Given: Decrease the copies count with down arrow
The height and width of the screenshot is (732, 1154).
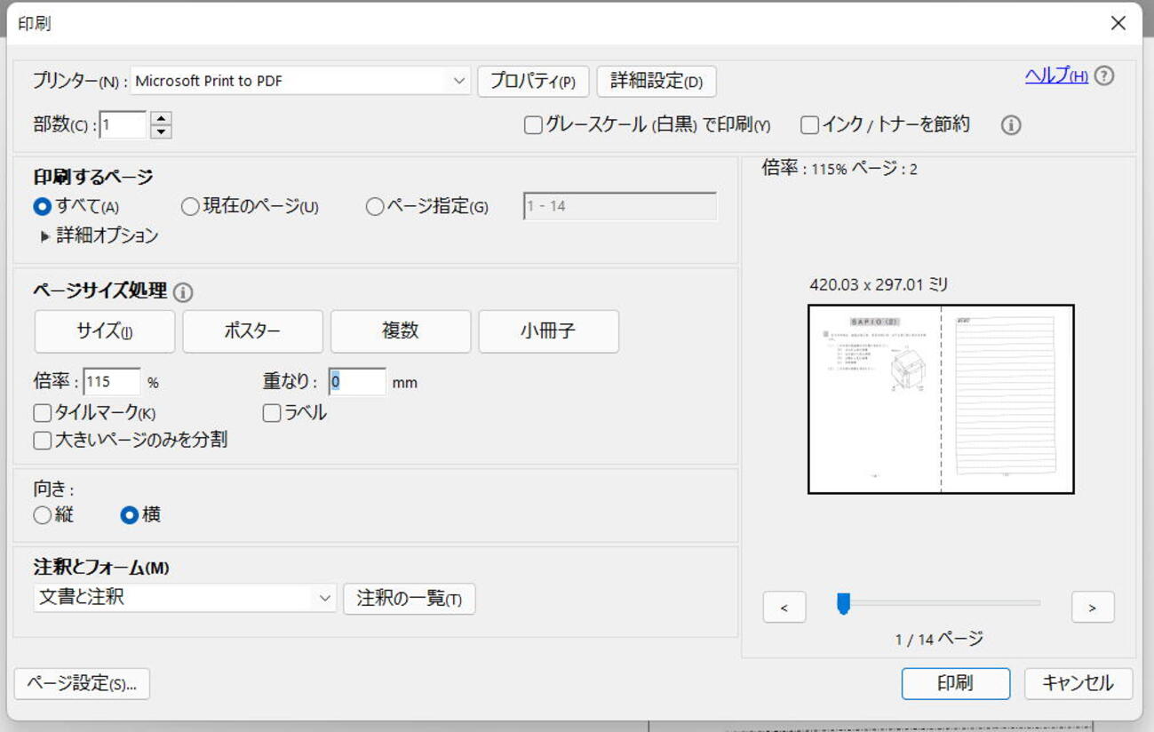Looking at the screenshot, I should (x=161, y=131).
